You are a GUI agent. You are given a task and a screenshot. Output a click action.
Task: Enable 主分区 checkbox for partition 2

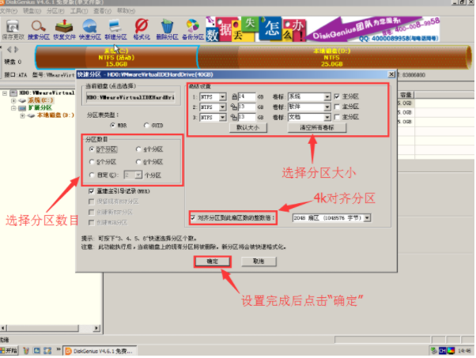coord(338,106)
